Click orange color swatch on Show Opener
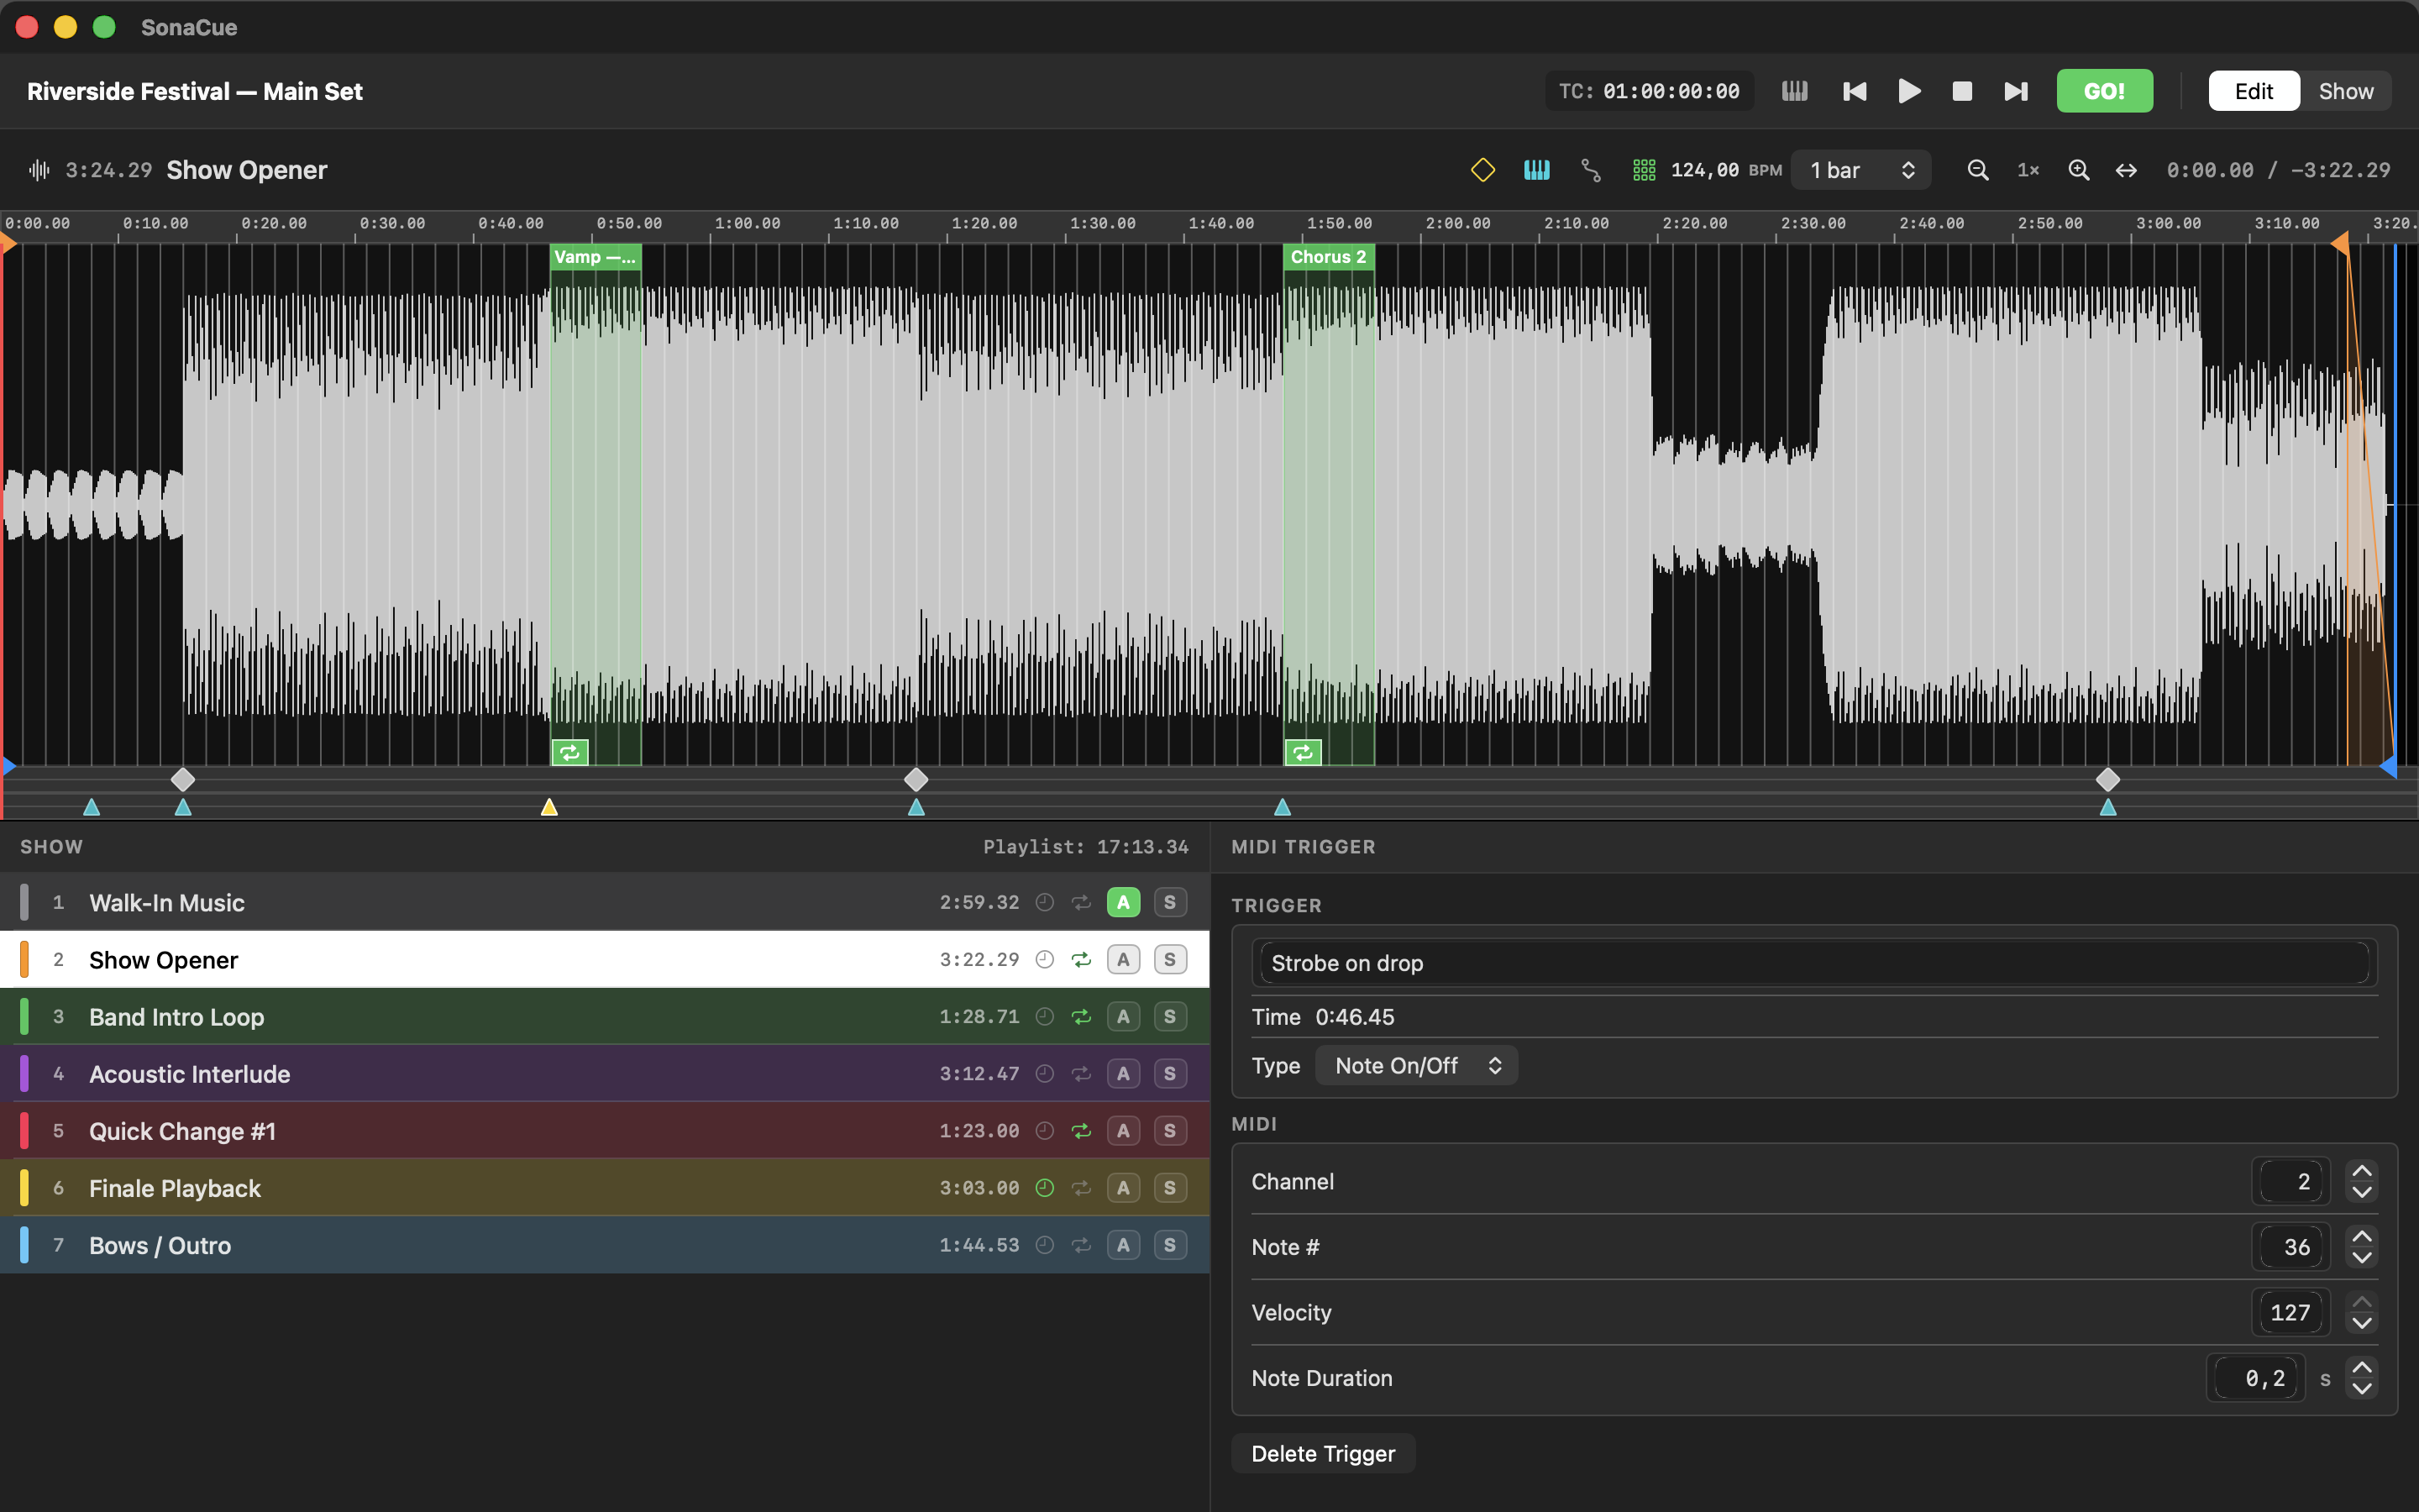Screen dimensions: 2419x1512 click(24, 960)
